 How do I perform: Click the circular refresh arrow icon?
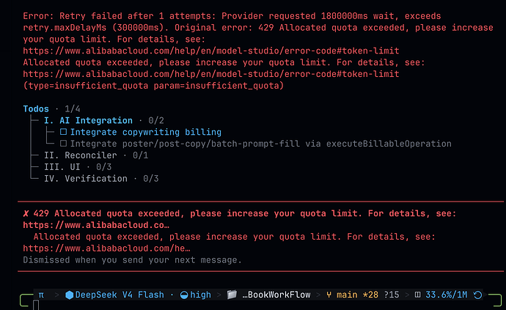(x=477, y=295)
